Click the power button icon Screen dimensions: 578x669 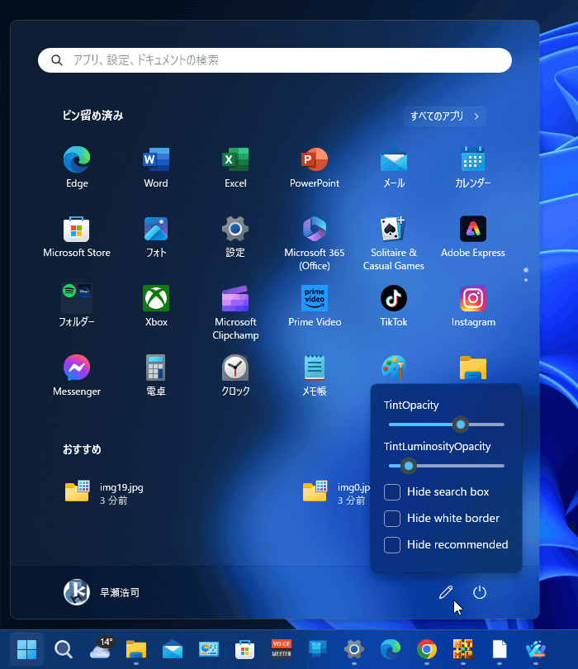click(x=480, y=592)
